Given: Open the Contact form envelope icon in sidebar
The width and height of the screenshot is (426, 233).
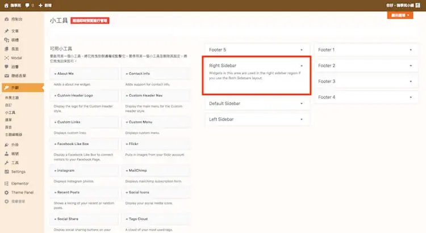Looking at the screenshot, I should 7,75.
